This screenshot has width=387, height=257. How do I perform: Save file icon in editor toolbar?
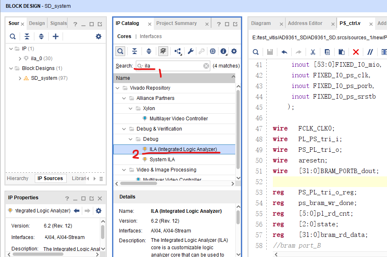[270, 52]
